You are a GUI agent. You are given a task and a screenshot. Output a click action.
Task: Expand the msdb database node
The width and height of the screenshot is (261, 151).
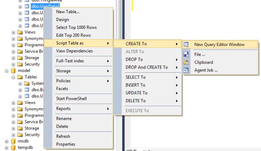click(x=6, y=141)
